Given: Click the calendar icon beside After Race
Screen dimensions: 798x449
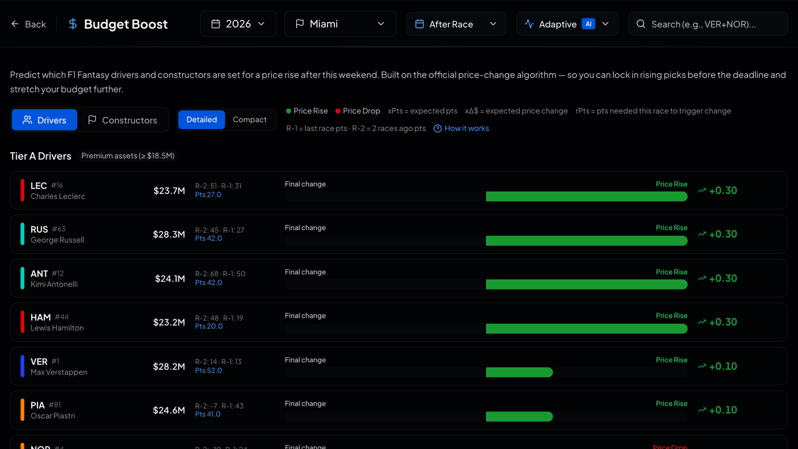Looking at the screenshot, I should click(x=420, y=24).
